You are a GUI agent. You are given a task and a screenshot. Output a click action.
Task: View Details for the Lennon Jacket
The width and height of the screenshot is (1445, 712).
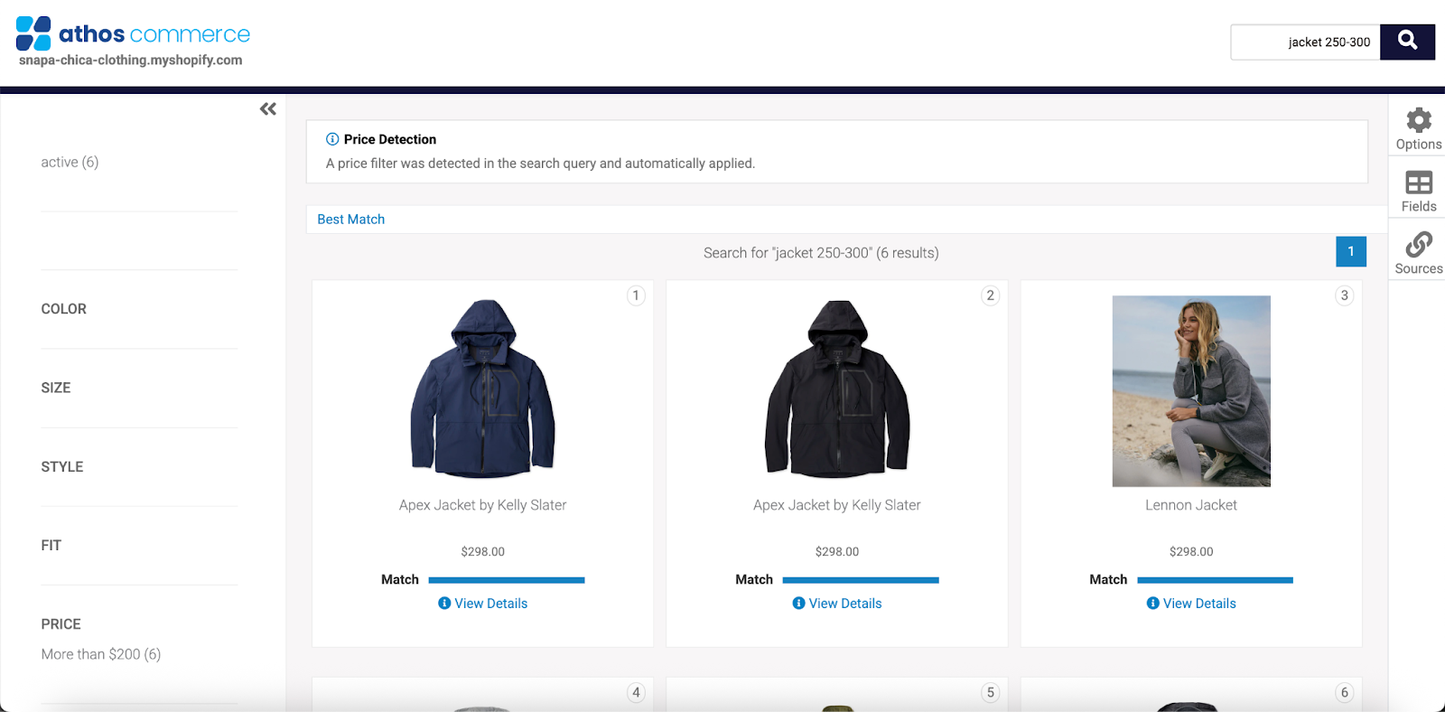(x=1191, y=604)
